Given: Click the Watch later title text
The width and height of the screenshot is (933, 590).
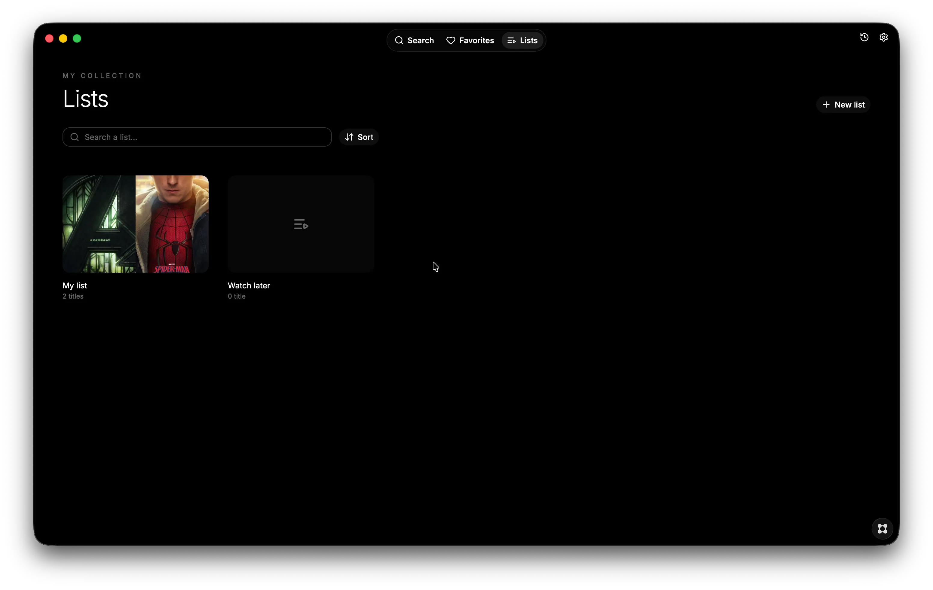Looking at the screenshot, I should (x=249, y=285).
